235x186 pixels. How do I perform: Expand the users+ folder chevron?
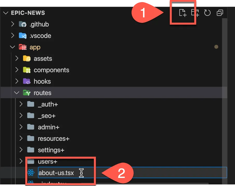[21, 161]
